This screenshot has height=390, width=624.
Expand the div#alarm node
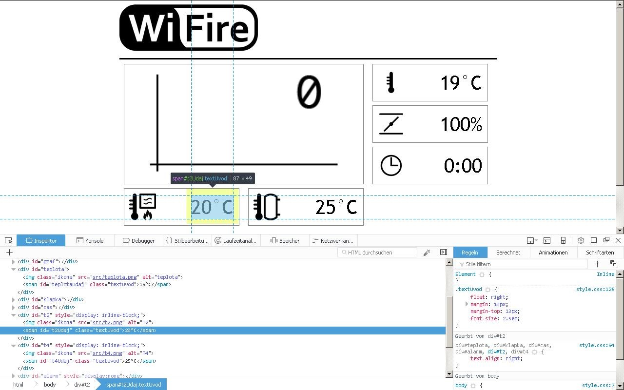pos(14,376)
